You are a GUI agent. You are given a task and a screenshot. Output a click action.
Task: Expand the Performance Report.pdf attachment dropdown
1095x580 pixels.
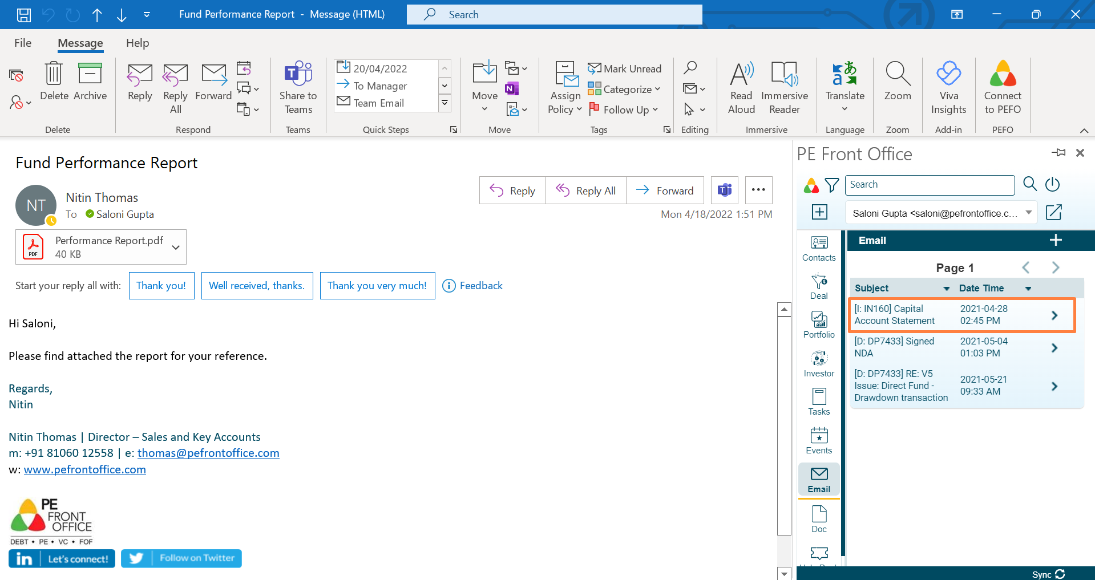point(176,247)
